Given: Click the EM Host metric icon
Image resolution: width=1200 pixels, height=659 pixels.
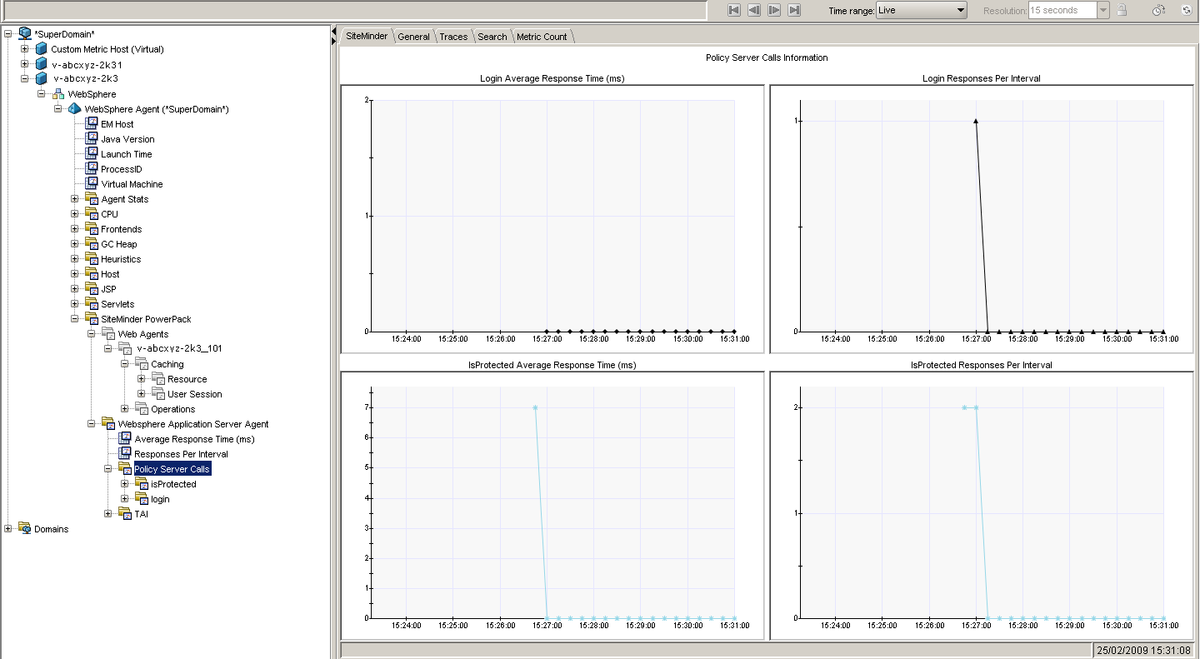Looking at the screenshot, I should [92, 124].
